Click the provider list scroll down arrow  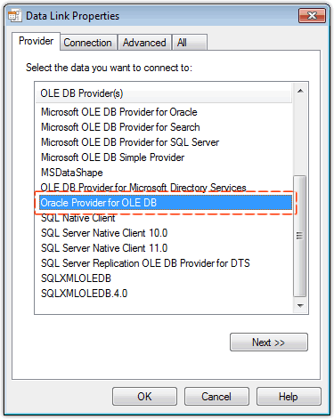[300, 305]
